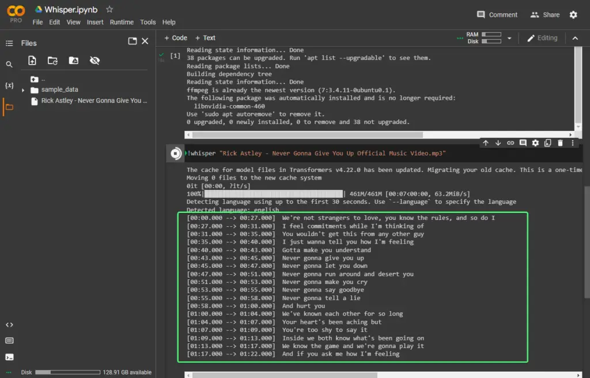Open the cell editor settings
This screenshot has width=590, height=378.
(535, 143)
